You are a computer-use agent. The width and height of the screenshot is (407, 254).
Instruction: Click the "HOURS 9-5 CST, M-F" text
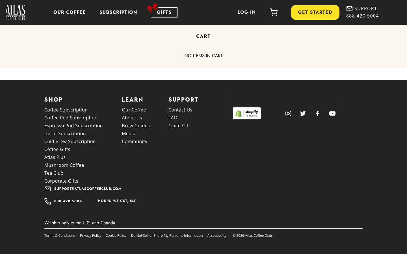coord(117,201)
